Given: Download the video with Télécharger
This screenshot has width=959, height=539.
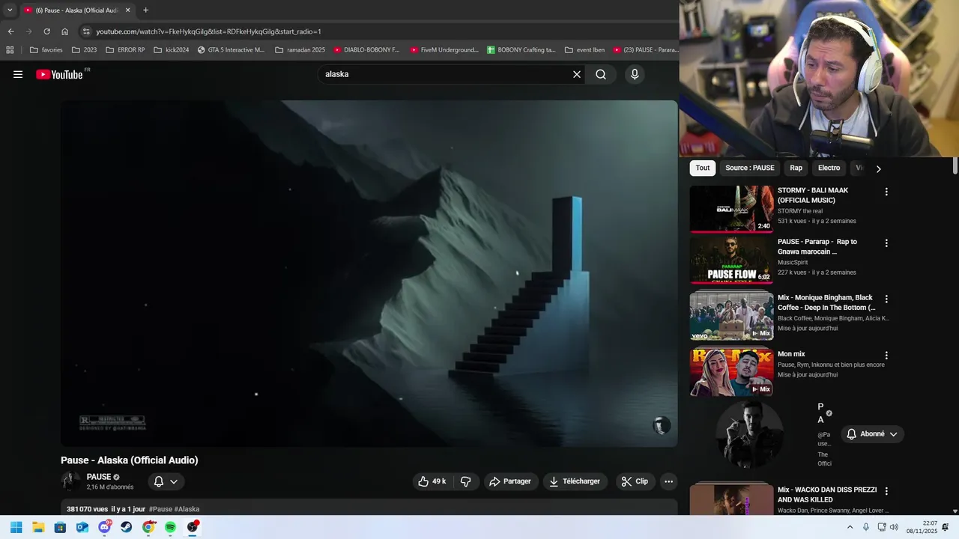Looking at the screenshot, I should (x=575, y=481).
